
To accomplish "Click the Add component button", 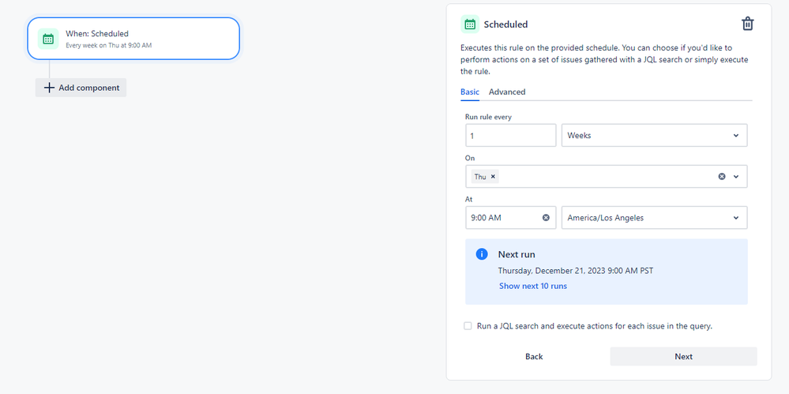I will pos(81,88).
